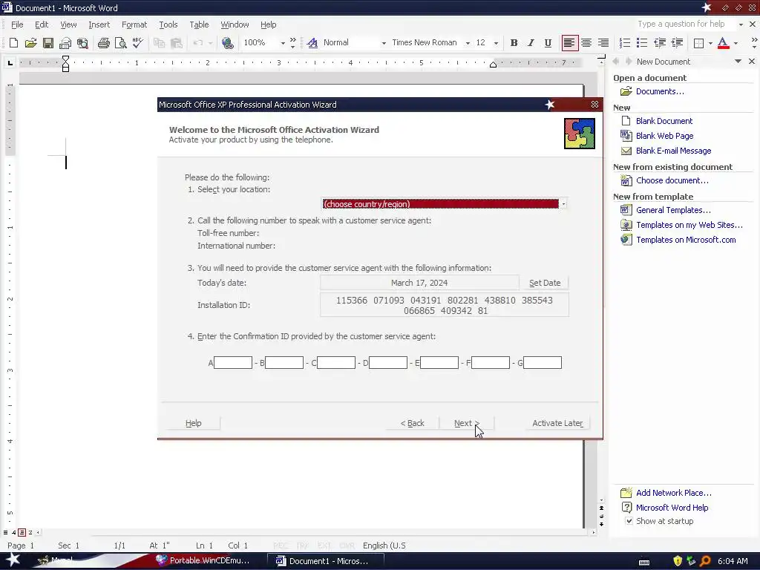Toggle Numbering list format
The width and height of the screenshot is (760, 570).
click(625, 43)
